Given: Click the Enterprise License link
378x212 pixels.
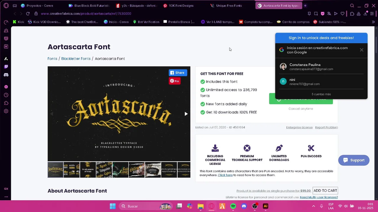Looking at the screenshot, I should tap(299, 127).
